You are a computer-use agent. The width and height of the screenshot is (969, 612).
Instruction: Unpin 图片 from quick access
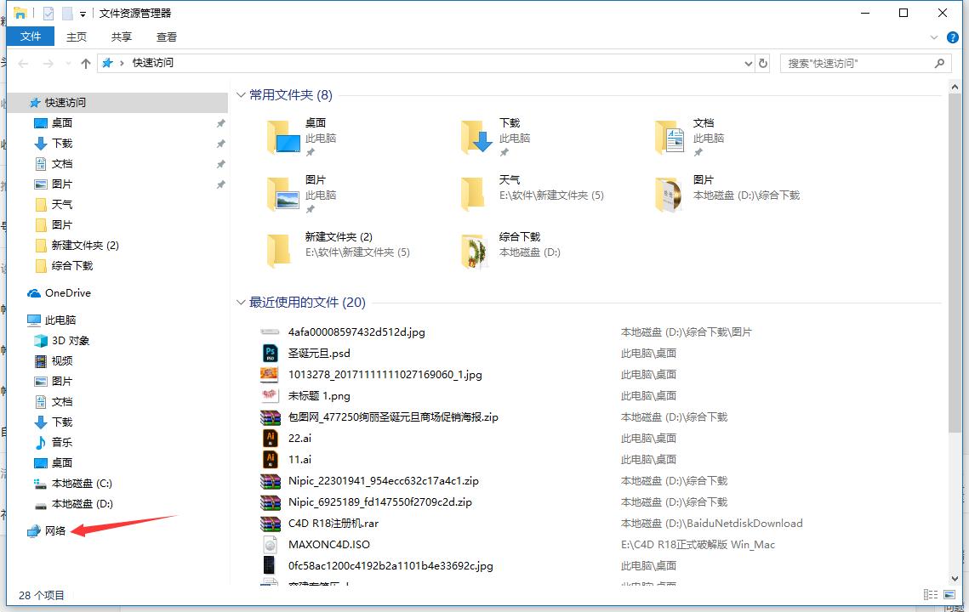(x=220, y=184)
